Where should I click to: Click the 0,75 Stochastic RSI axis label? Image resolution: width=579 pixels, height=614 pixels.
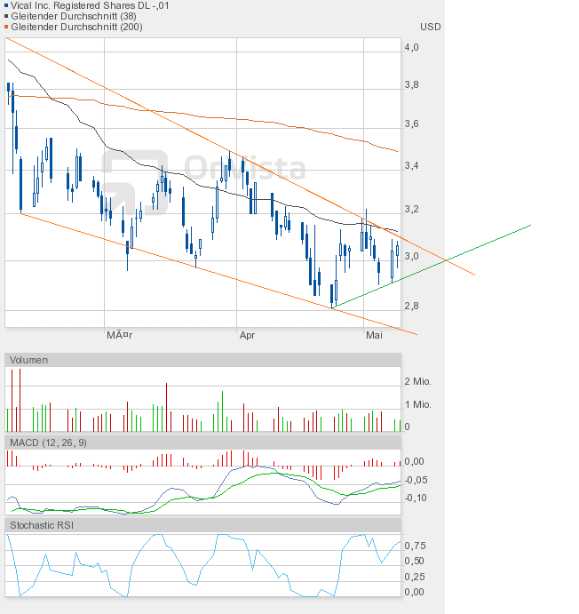[415, 546]
